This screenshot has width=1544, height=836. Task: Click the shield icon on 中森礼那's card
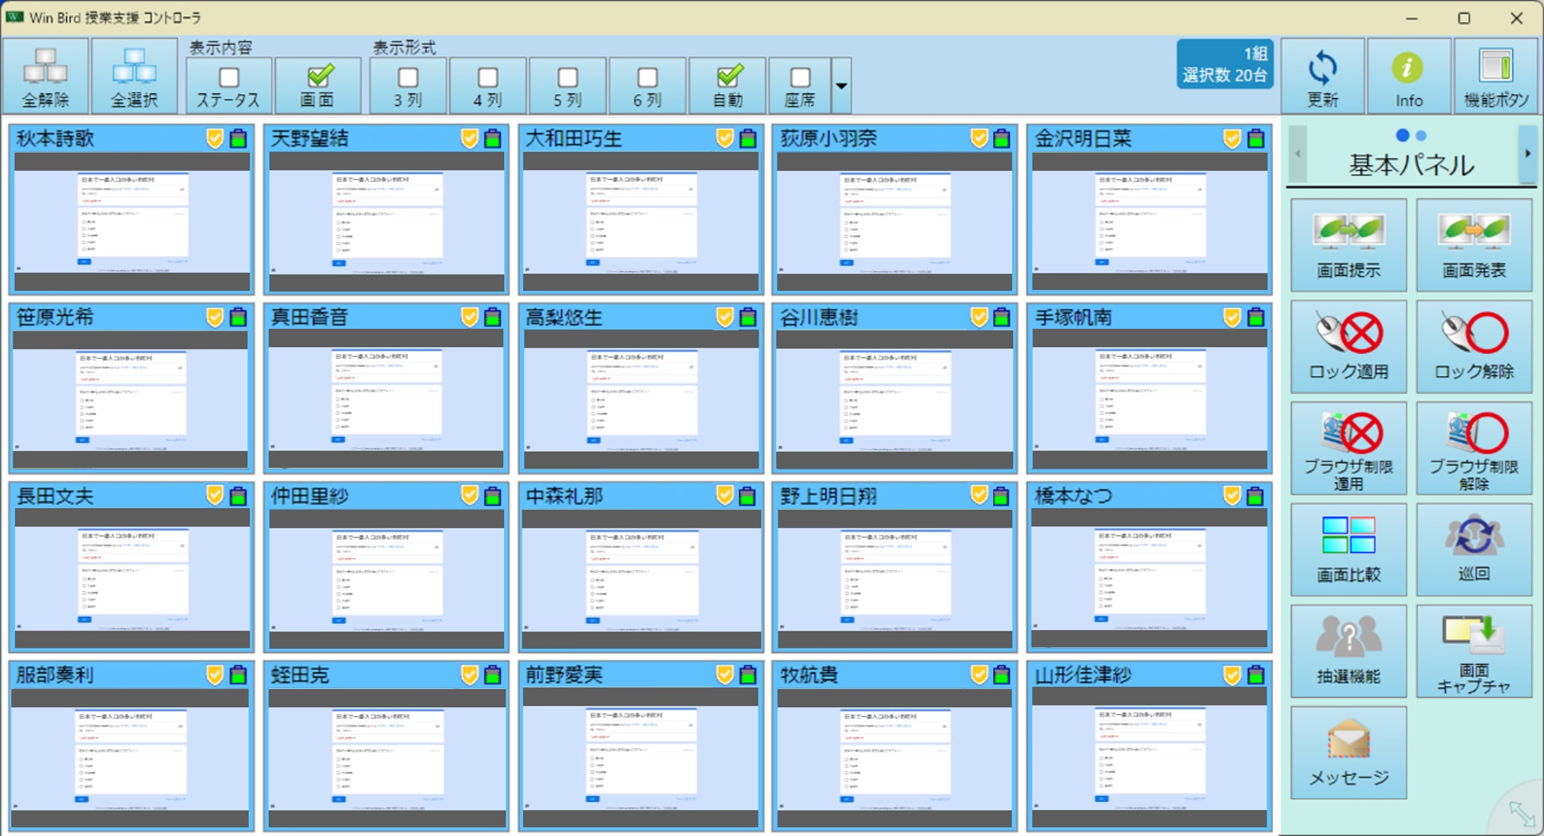coord(724,495)
